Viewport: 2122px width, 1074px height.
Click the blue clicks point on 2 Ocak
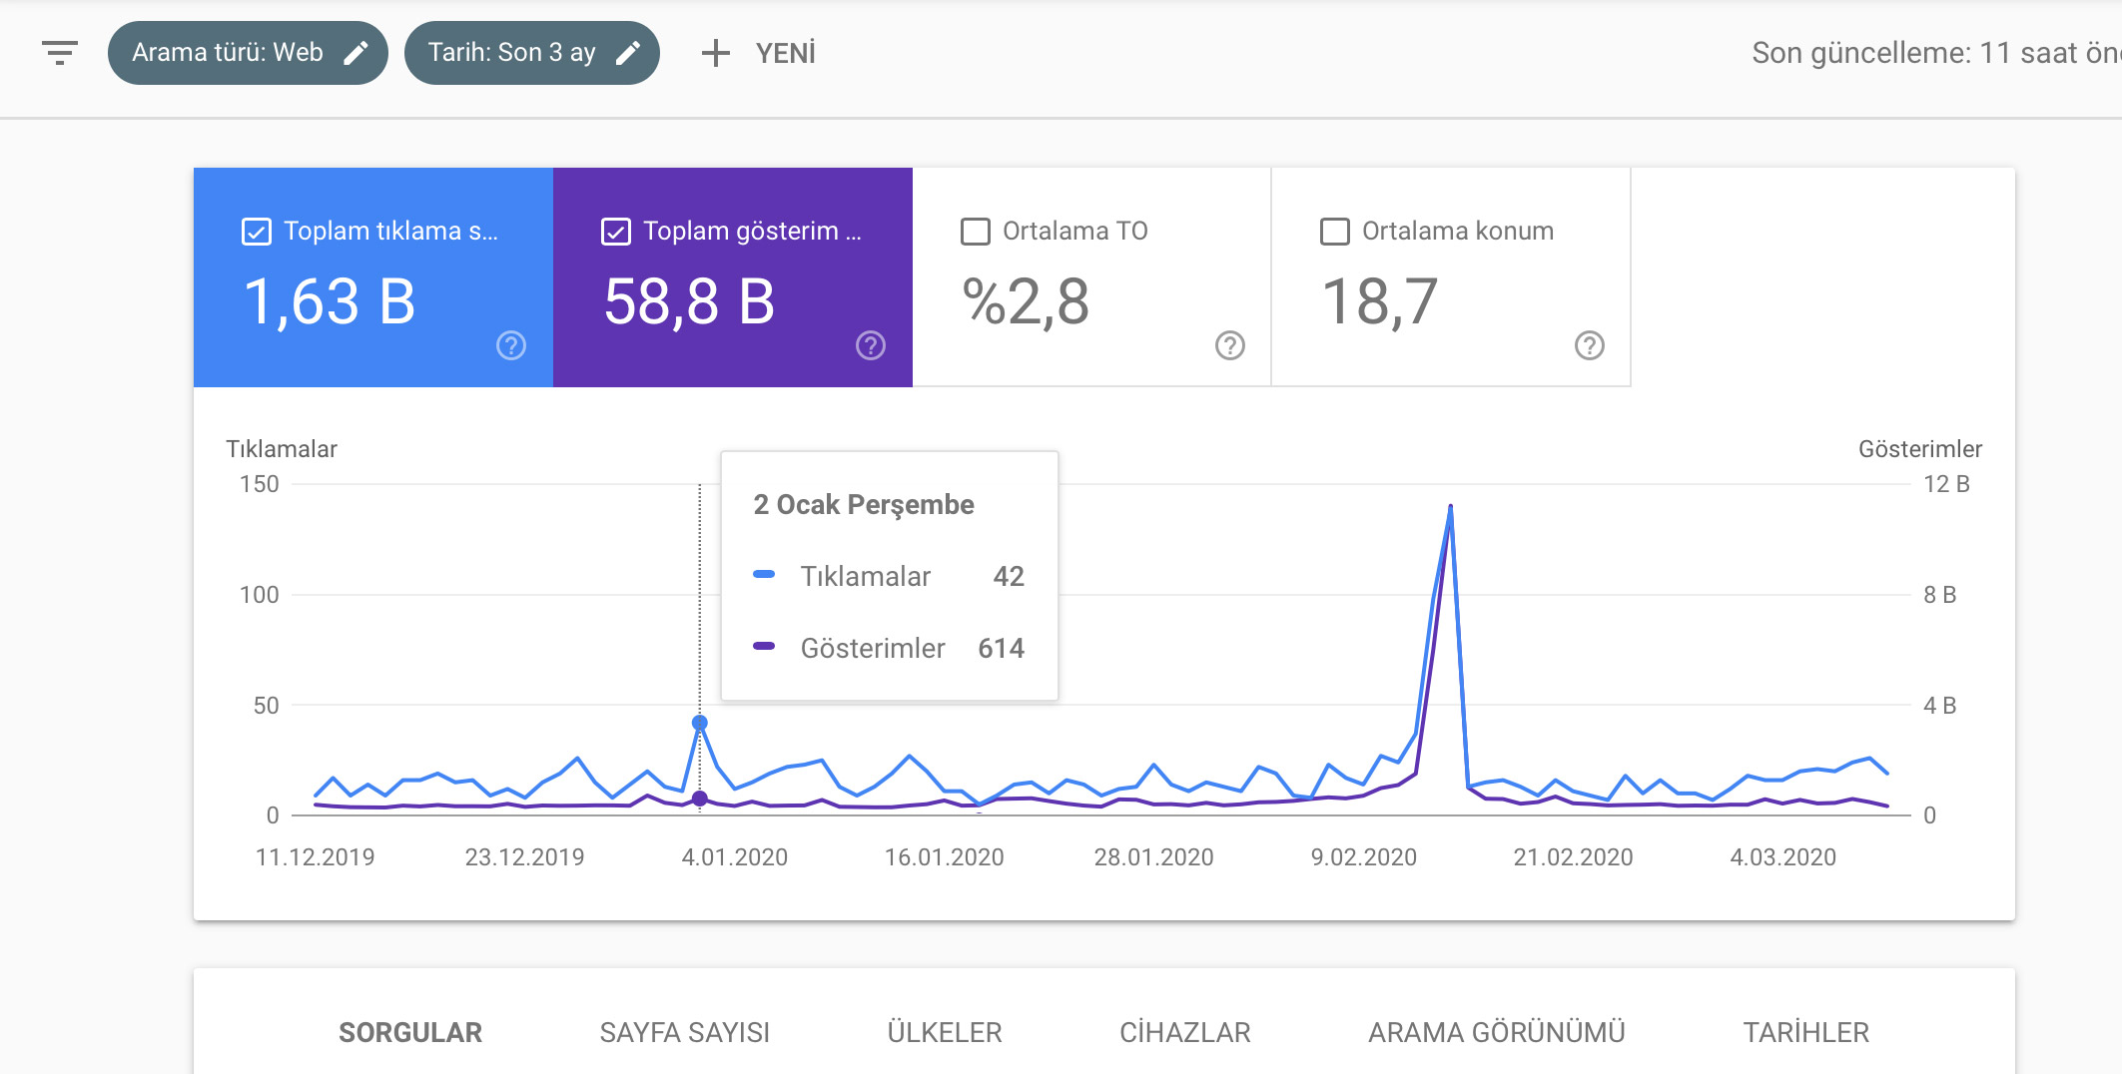700,722
